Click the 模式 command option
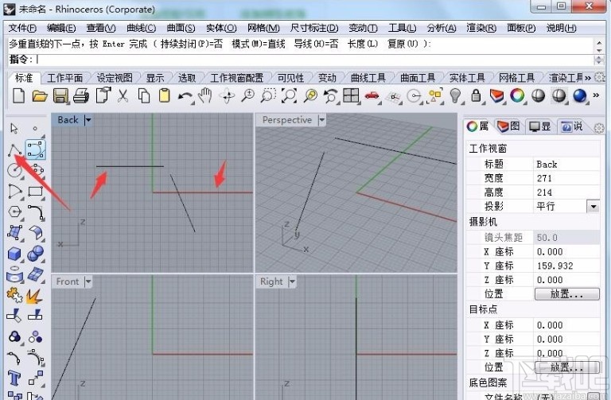The width and height of the screenshot is (611, 400). (259, 44)
